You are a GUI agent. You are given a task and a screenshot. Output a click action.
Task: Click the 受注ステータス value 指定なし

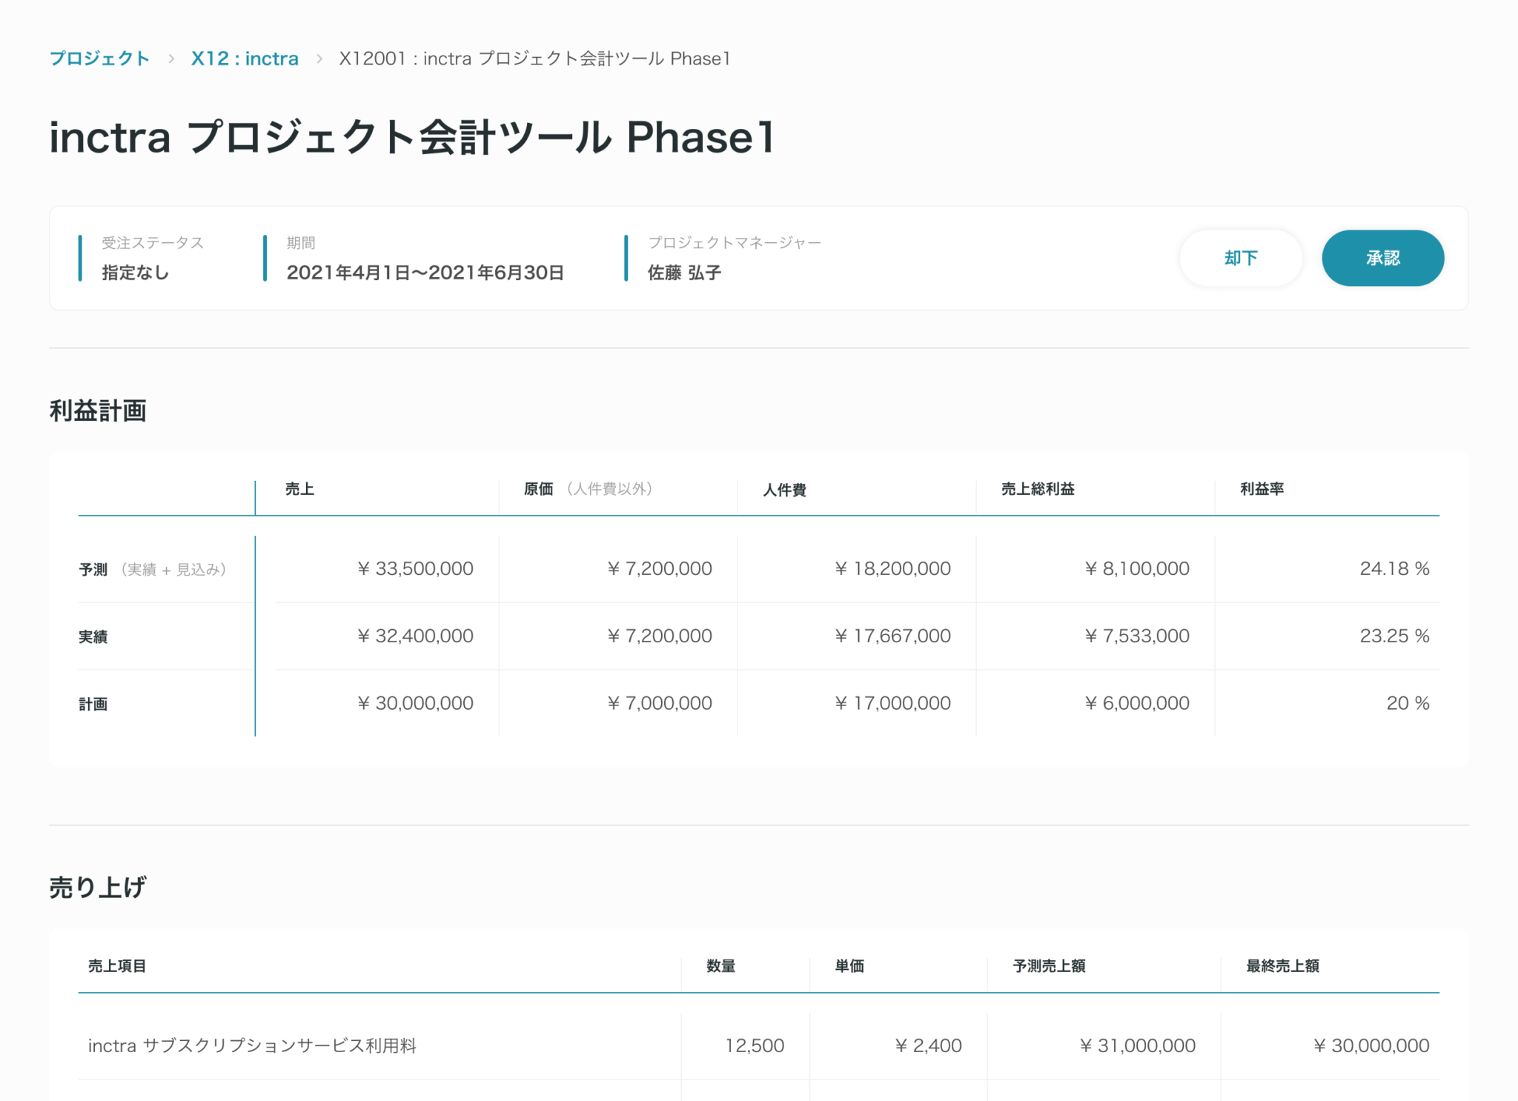136,273
